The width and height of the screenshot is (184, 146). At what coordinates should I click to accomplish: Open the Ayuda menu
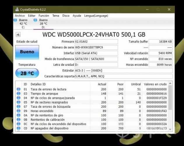[77, 16]
